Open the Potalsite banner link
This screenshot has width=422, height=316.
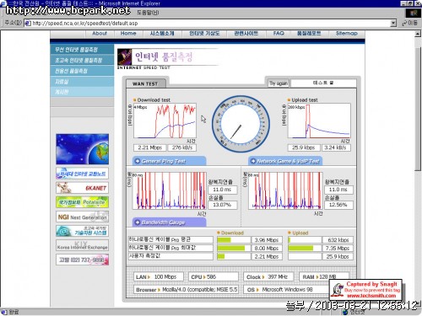tap(82, 202)
